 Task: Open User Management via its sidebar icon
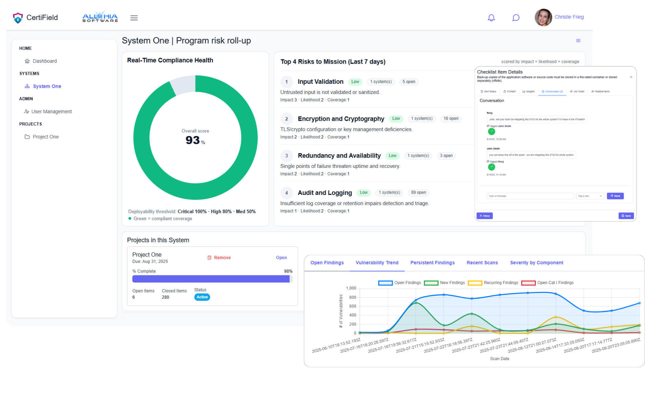pyautogui.click(x=26, y=111)
